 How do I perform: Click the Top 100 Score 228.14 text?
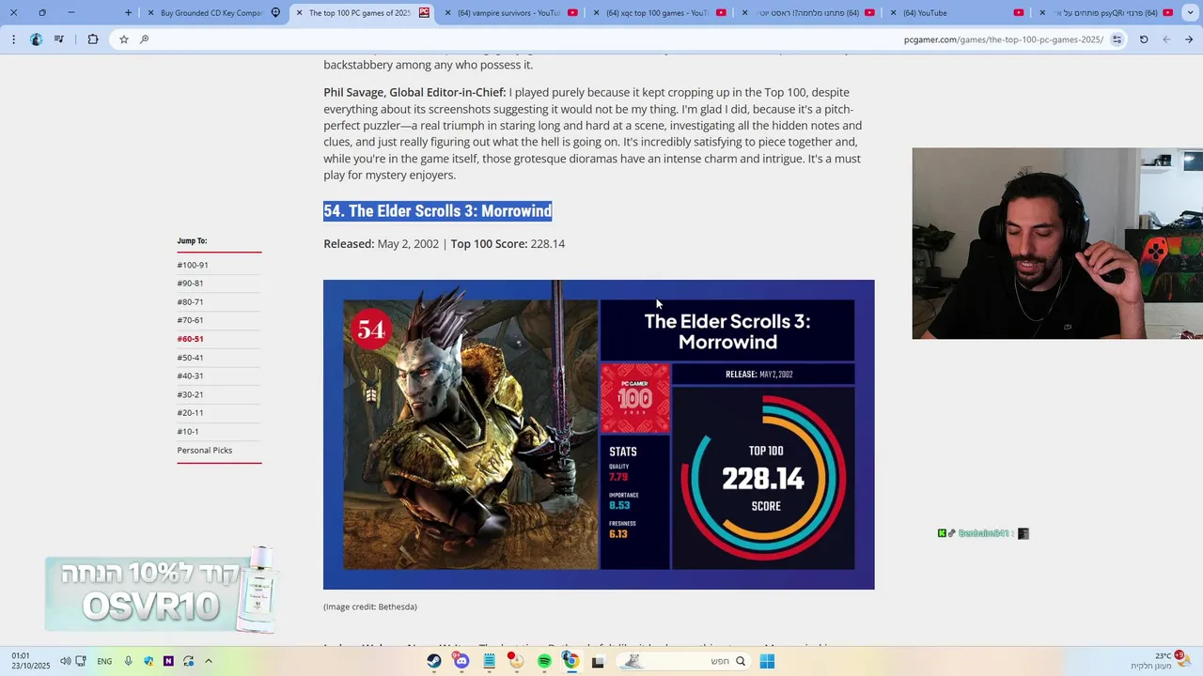508,244
